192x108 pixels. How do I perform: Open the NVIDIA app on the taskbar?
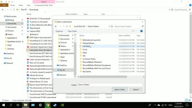[62, 105]
